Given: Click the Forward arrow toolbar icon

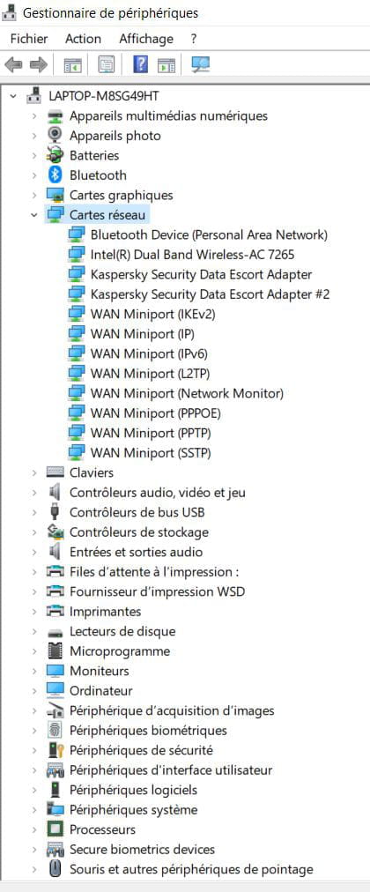Looking at the screenshot, I should (x=38, y=65).
